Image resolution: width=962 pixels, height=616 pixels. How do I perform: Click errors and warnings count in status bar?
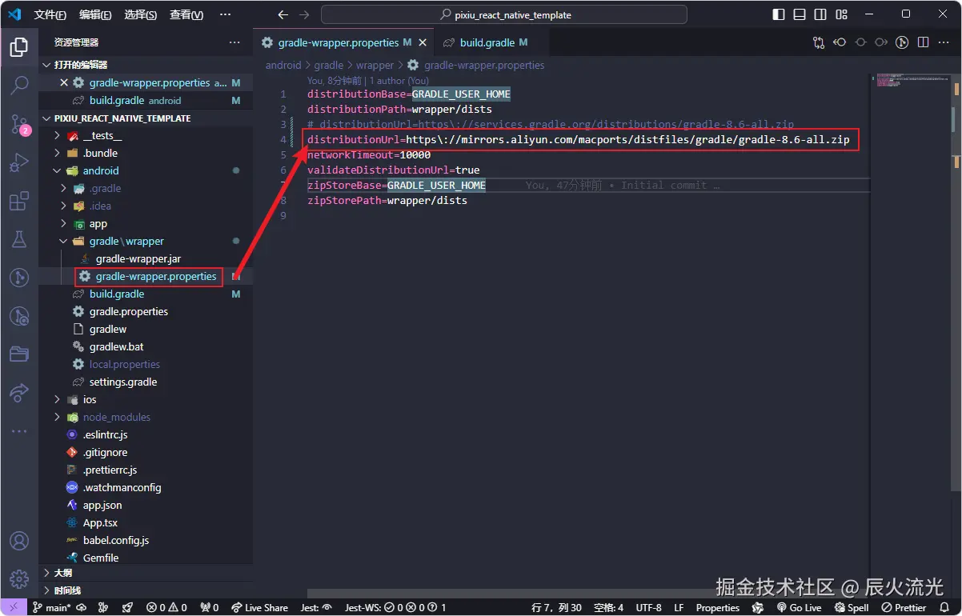[166, 608]
